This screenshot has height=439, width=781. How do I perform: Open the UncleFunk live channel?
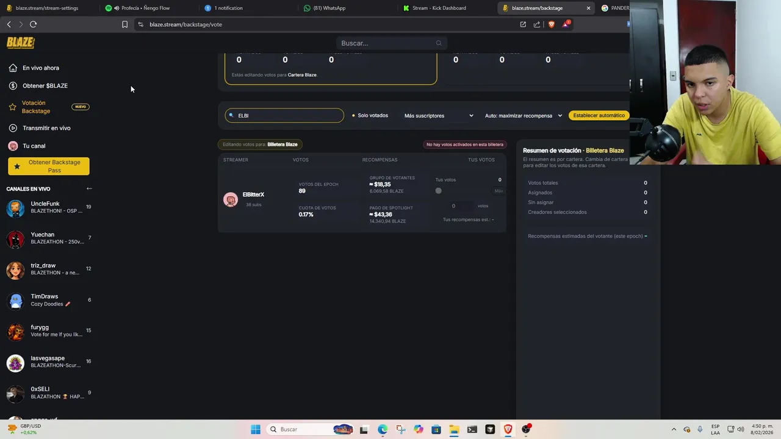tap(49, 207)
